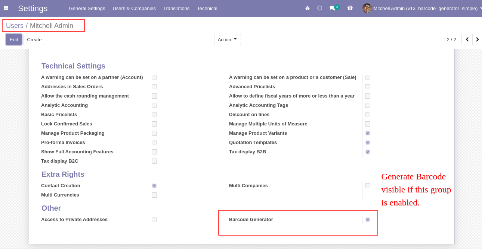
Task: Click the 2 / 2 pager counter
Action: click(x=451, y=39)
